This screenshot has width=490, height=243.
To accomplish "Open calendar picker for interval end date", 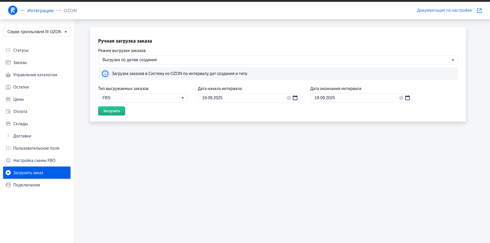I will point(407,98).
